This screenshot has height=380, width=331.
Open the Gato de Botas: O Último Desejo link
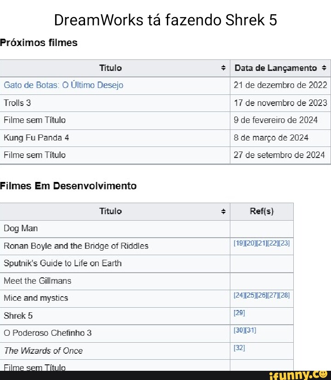pos(63,85)
